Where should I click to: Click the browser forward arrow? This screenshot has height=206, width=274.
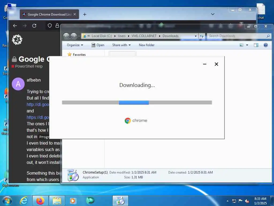[x=25, y=26]
